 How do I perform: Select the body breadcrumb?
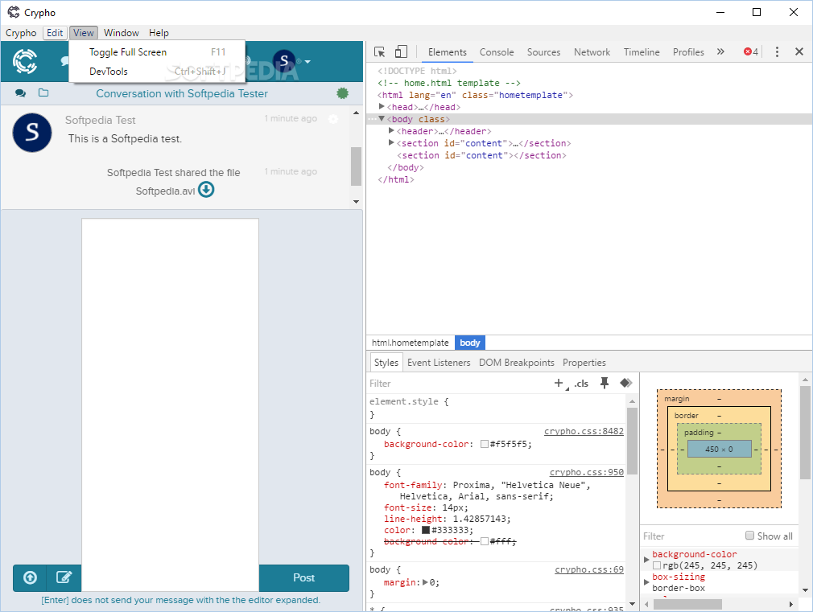tap(470, 343)
